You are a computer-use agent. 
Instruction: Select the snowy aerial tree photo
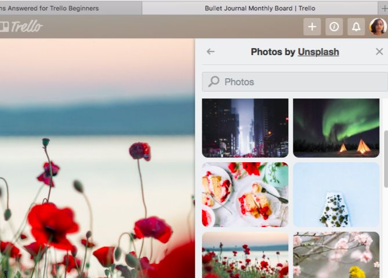coord(336,194)
